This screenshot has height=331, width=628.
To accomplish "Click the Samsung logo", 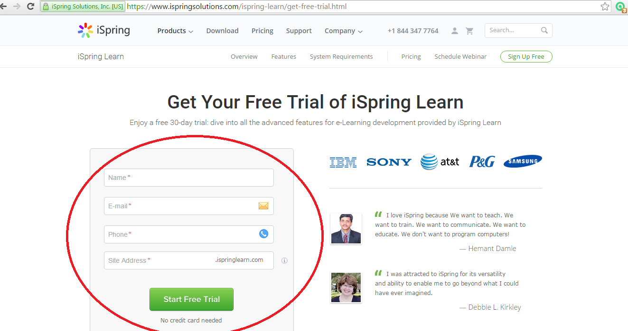I will [x=523, y=161].
